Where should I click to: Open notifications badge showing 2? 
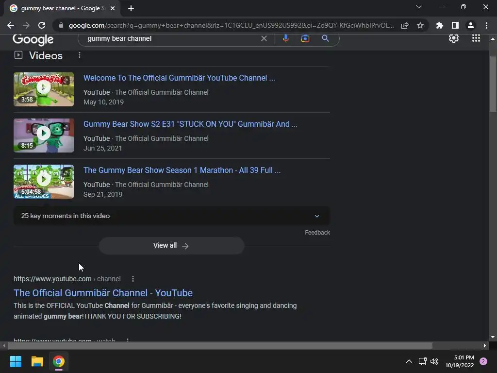(x=483, y=361)
